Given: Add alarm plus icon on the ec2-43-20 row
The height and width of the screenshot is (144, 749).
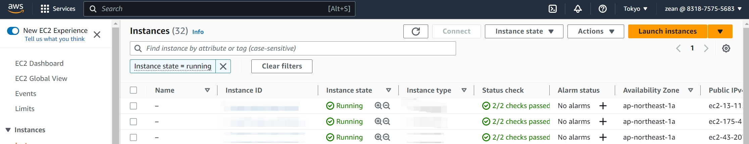Looking at the screenshot, I should 603,137.
